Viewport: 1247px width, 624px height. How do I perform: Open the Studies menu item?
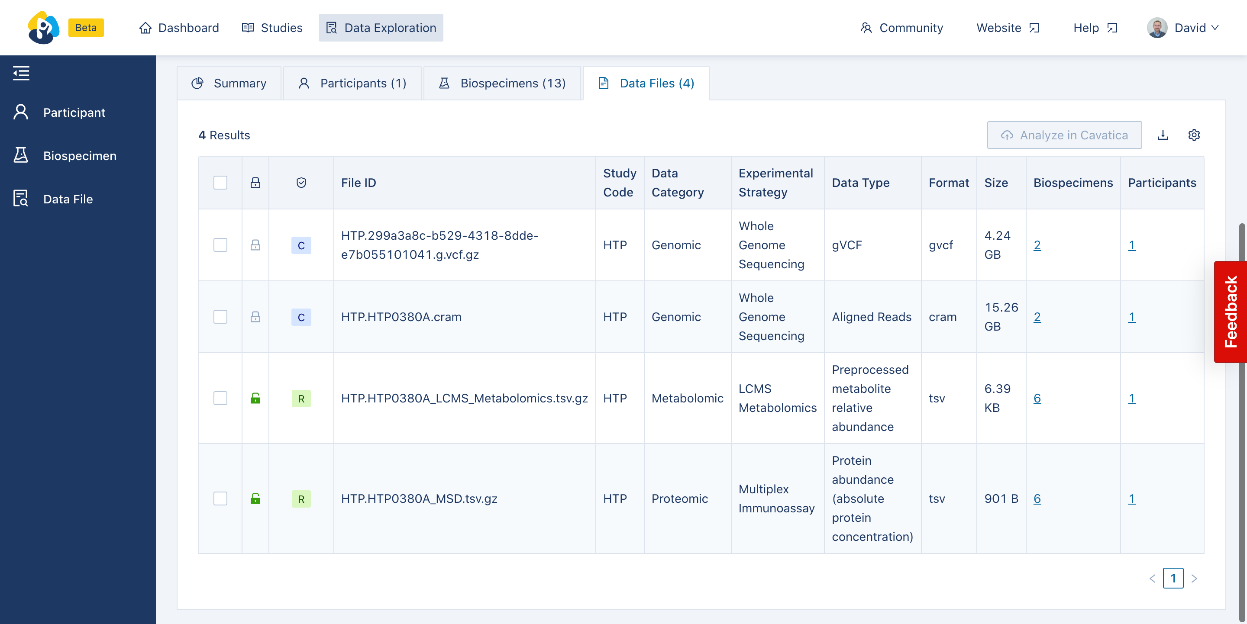point(272,28)
